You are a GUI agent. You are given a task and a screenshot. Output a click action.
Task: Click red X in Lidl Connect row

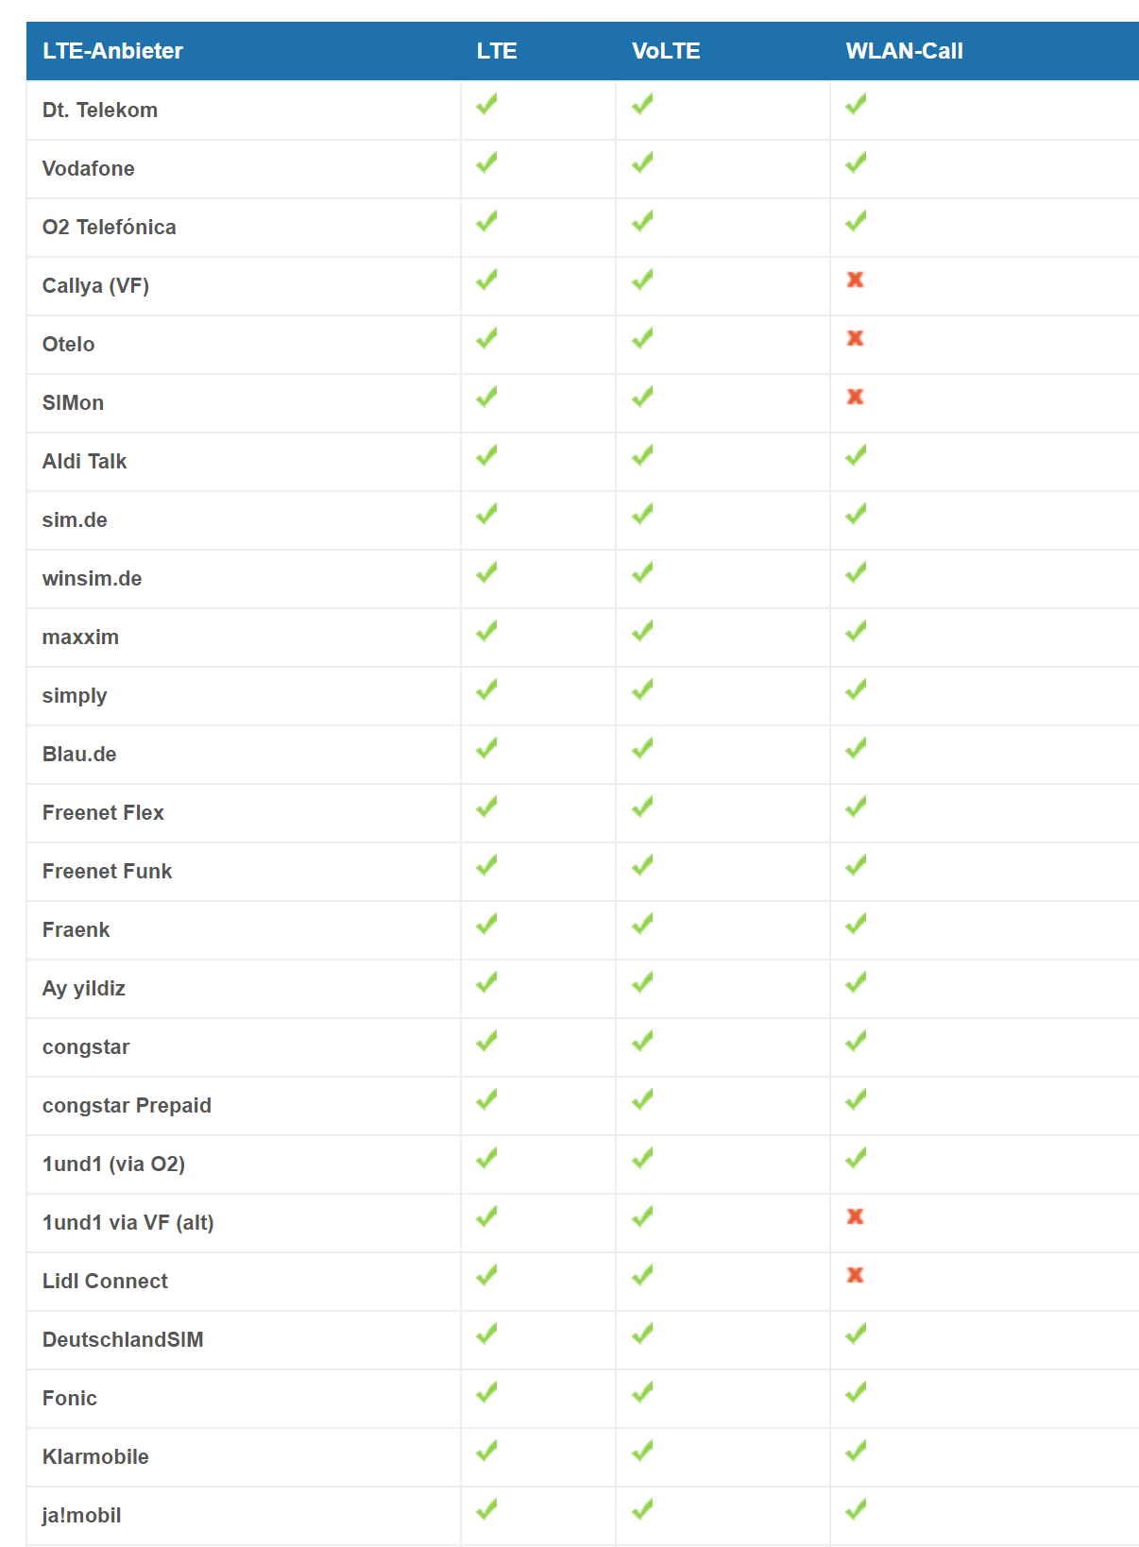pos(855,1275)
